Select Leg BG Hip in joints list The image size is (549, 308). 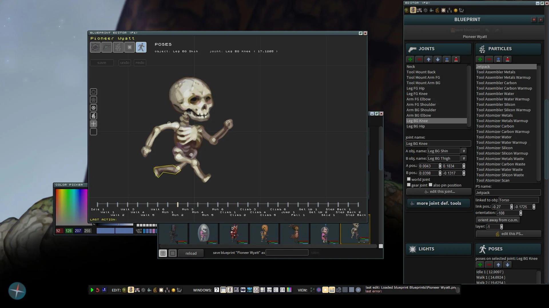tap(415, 126)
